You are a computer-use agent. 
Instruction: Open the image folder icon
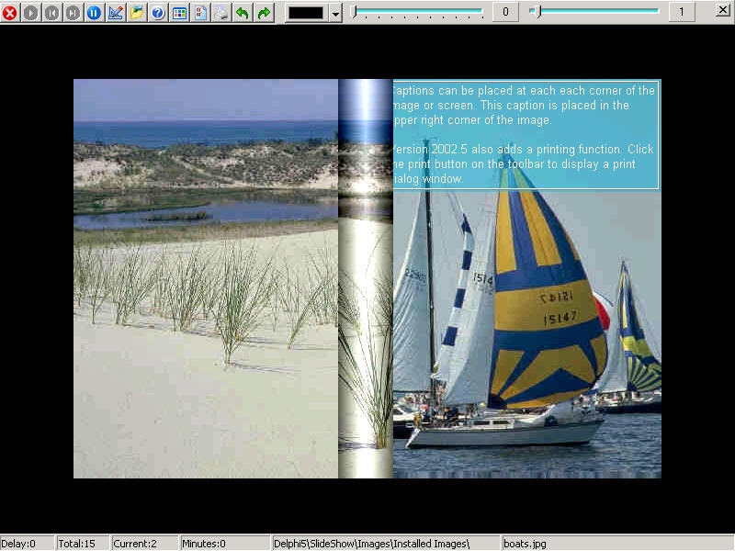pos(136,12)
